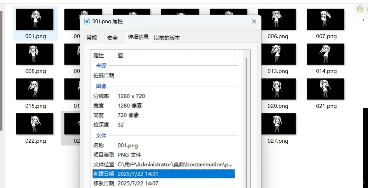Screen dimensions: 368x188
Task: Select the 008.png thumbnail
Action: 35,54
